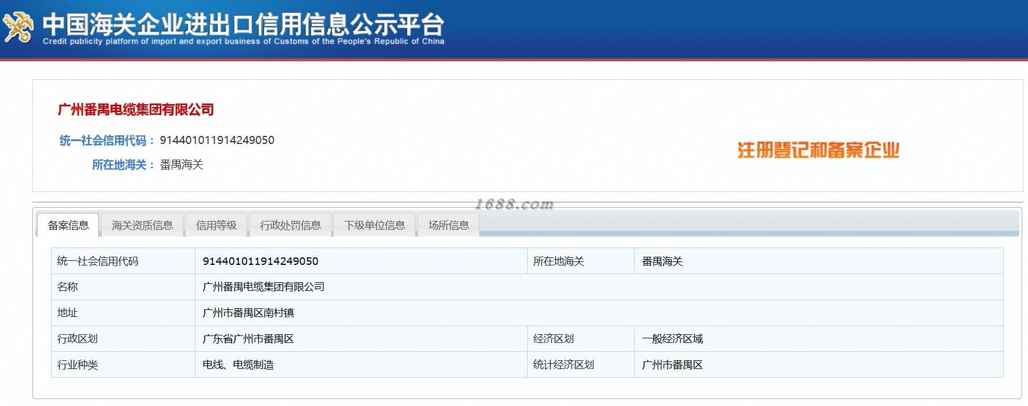
Task: Click the blue 所在地海关 label in the header card
Action: click(x=123, y=165)
